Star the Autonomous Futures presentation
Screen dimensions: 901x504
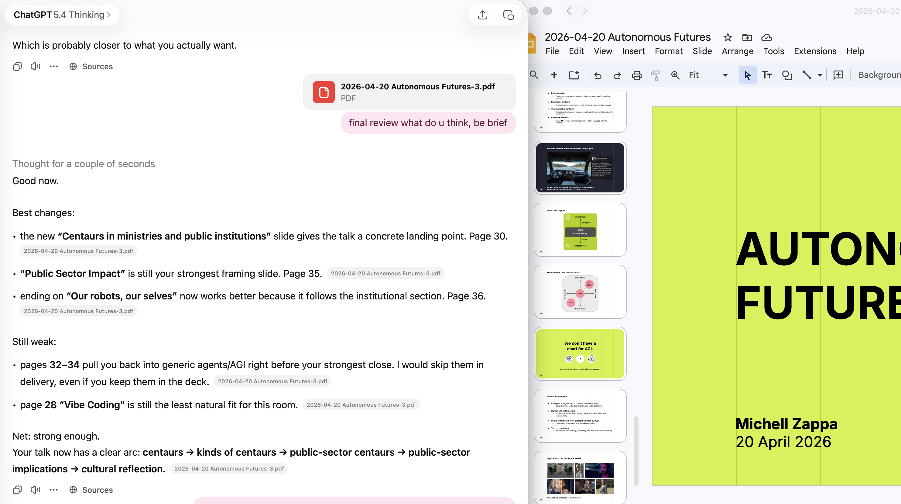click(x=728, y=37)
